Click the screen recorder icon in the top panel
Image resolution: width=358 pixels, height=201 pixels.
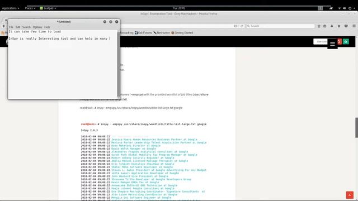click(x=331, y=8)
